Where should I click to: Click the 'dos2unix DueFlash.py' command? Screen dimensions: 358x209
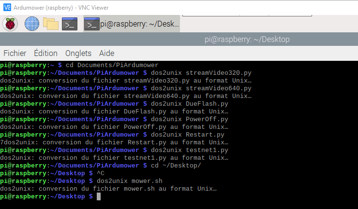click(x=190, y=104)
